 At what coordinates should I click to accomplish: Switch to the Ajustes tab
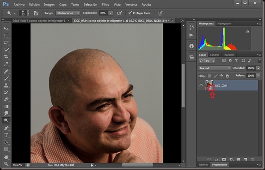(x=203, y=165)
